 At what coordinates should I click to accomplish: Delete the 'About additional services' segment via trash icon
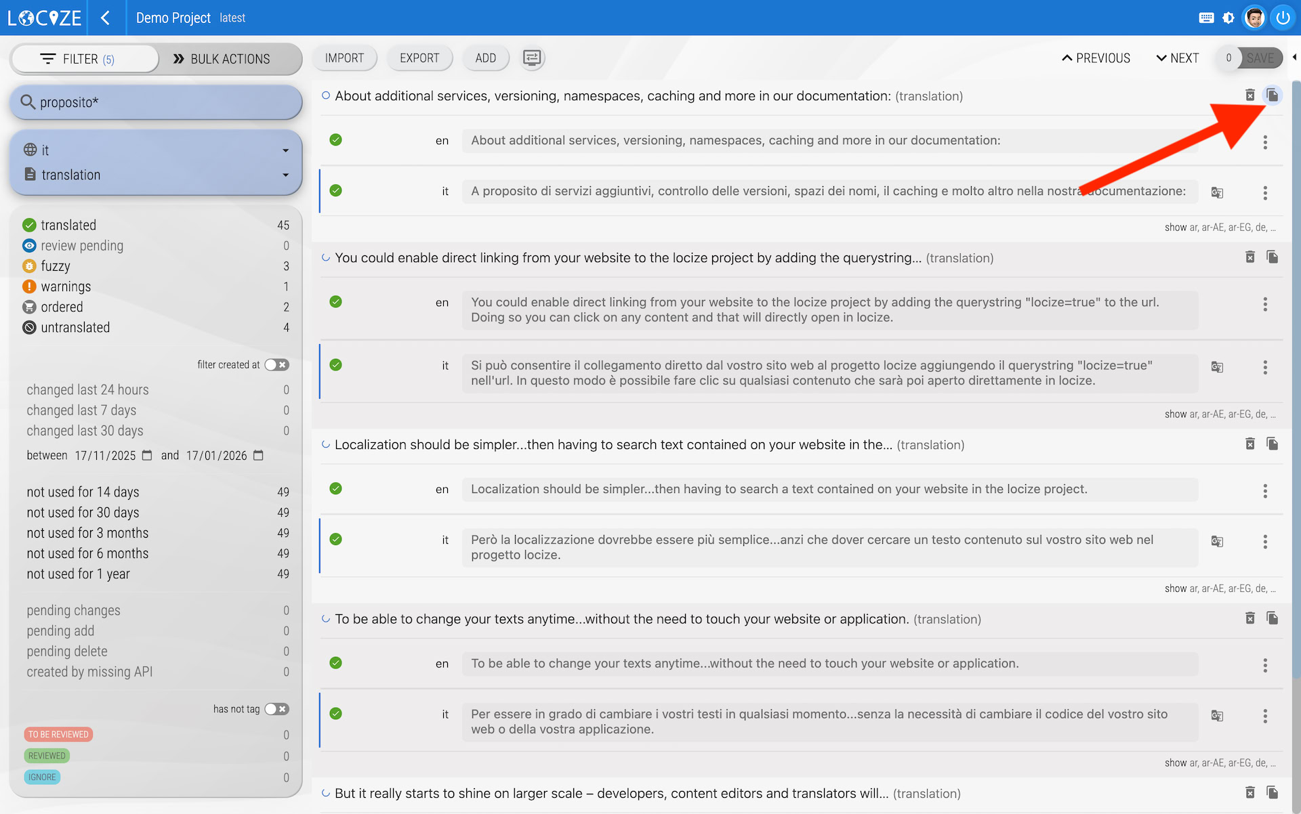(1250, 95)
